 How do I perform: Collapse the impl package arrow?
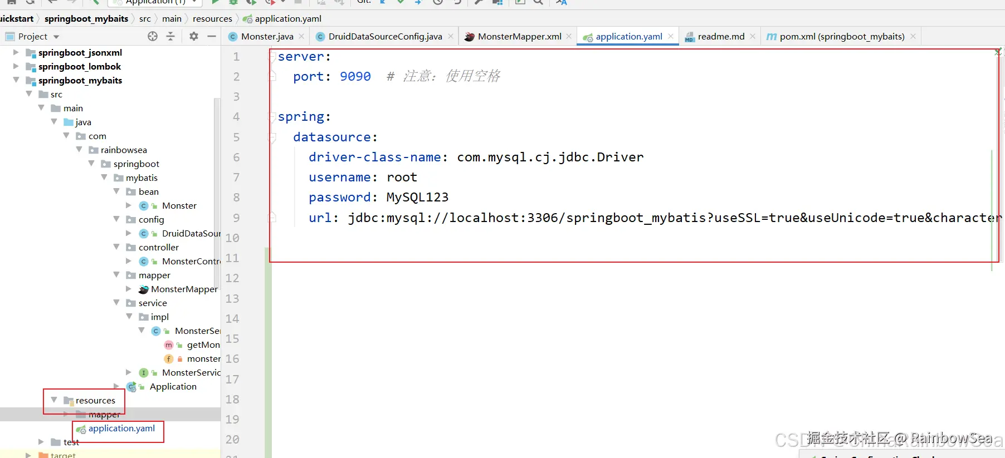(x=129, y=317)
